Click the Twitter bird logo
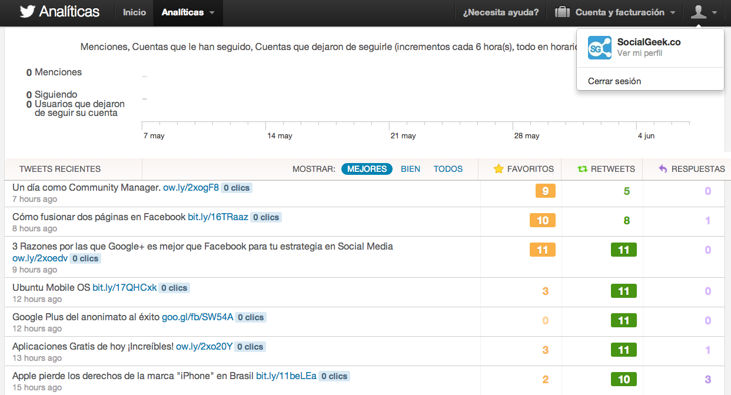This screenshot has height=395, width=731. tap(27, 12)
